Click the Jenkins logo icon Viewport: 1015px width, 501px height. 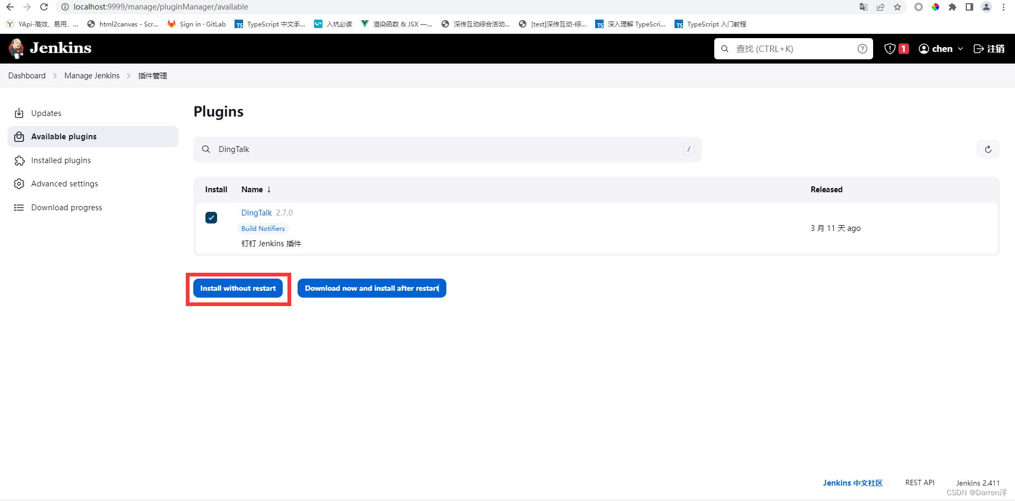[x=16, y=48]
